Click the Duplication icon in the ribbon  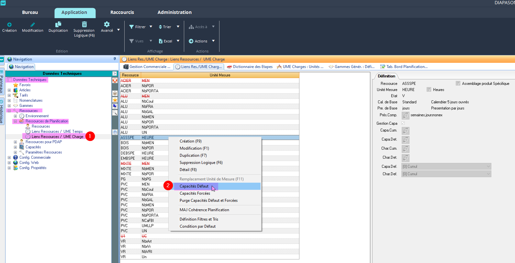click(x=58, y=25)
